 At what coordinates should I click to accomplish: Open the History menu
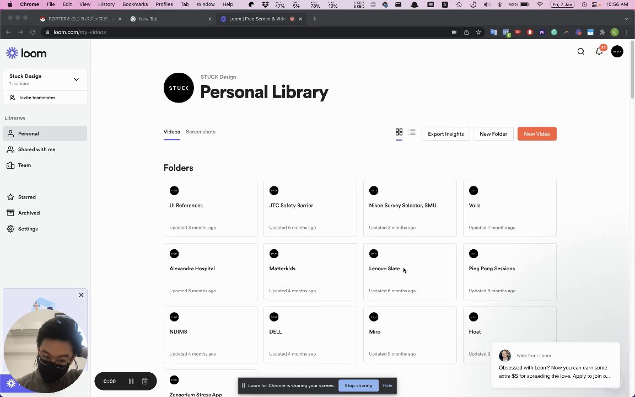(106, 4)
